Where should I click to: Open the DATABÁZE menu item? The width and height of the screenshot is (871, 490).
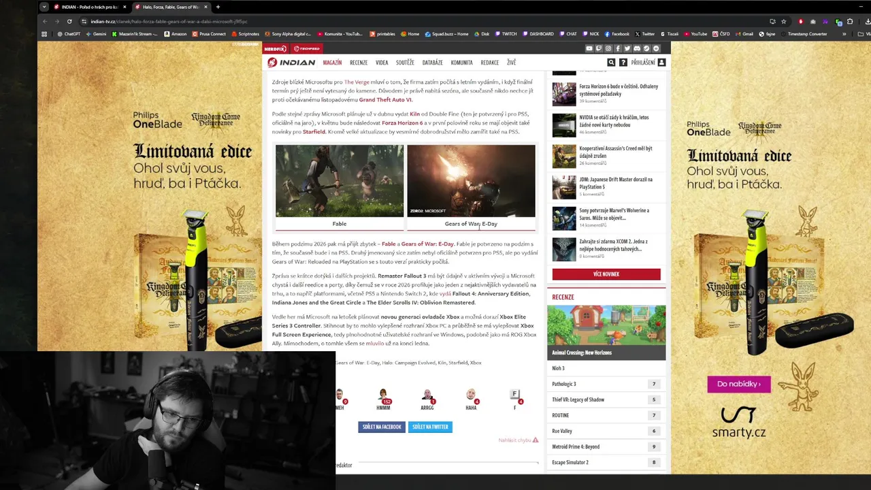(x=432, y=63)
